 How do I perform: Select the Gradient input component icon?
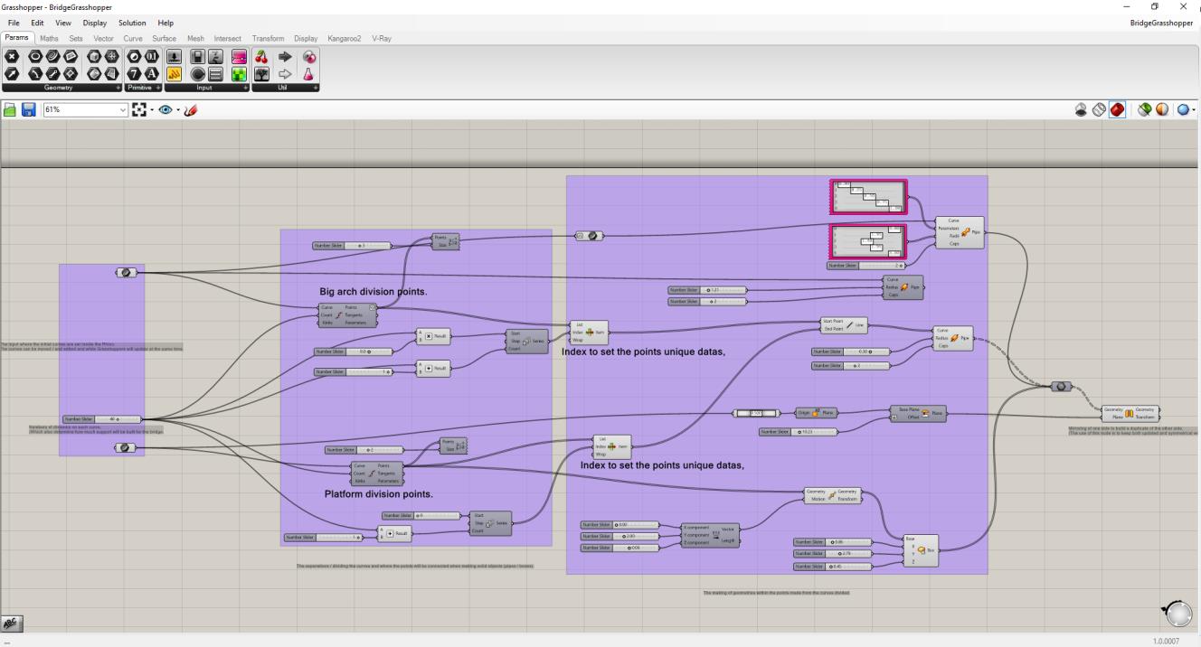click(240, 58)
